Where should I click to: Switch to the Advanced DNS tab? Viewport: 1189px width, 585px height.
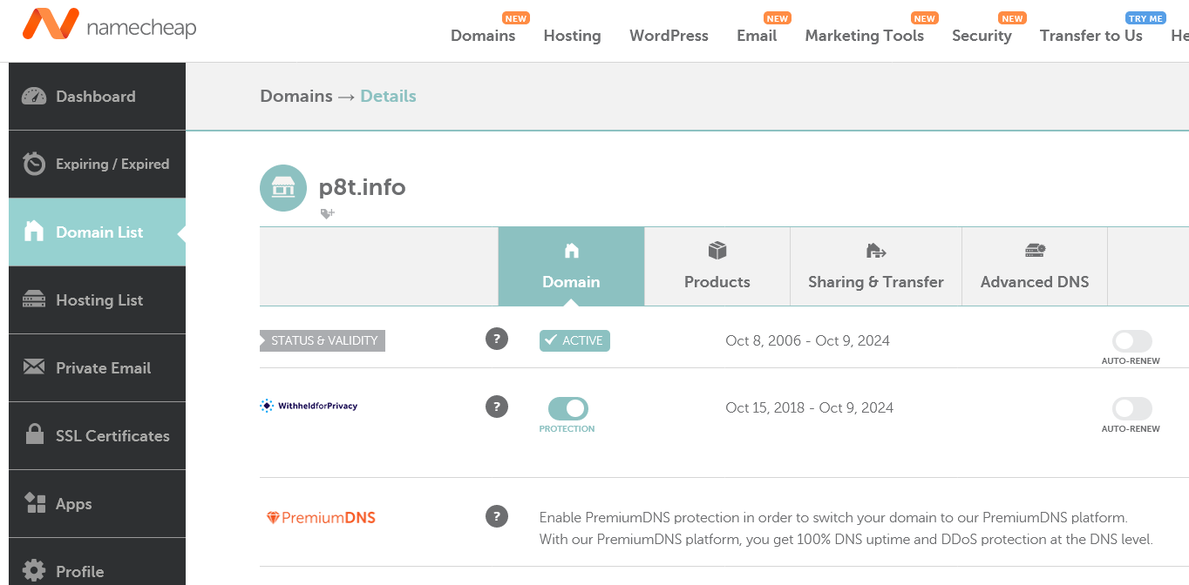[1035, 266]
